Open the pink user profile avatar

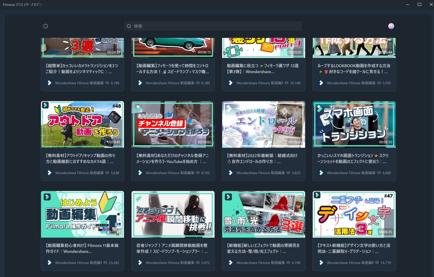[x=391, y=26]
